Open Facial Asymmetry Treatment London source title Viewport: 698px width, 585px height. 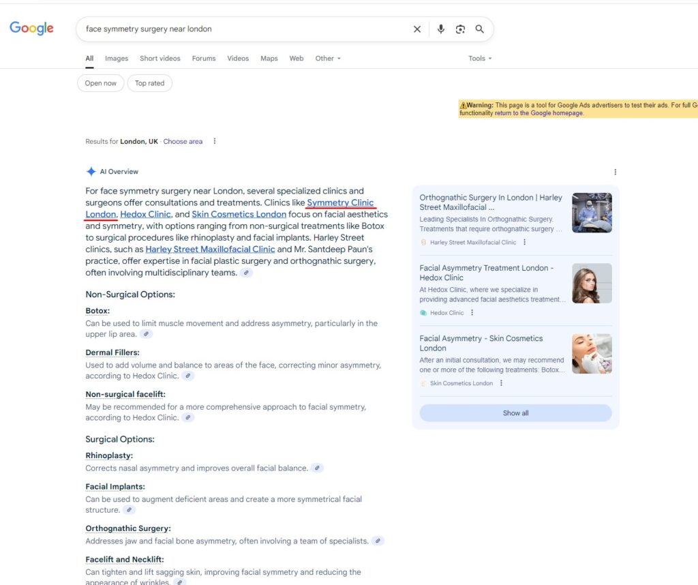point(487,273)
